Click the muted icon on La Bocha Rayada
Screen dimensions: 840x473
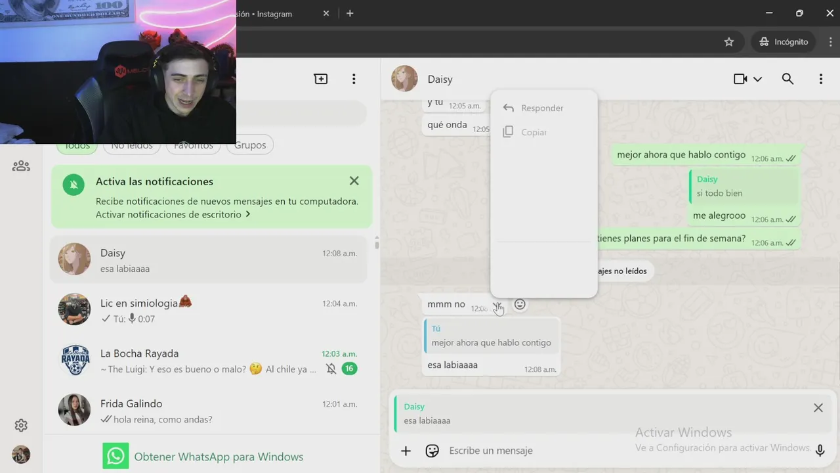coord(331,369)
